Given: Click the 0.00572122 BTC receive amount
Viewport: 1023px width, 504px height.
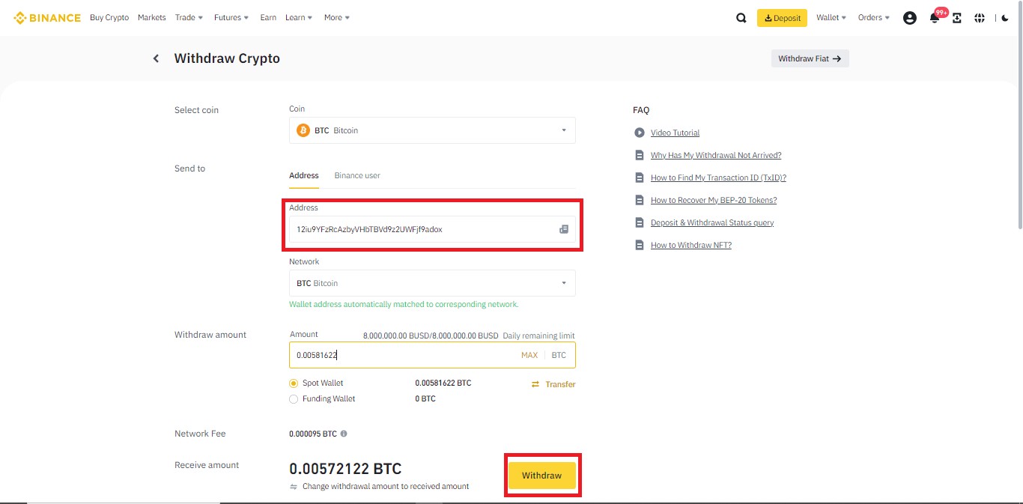Looking at the screenshot, I should coord(345,470).
